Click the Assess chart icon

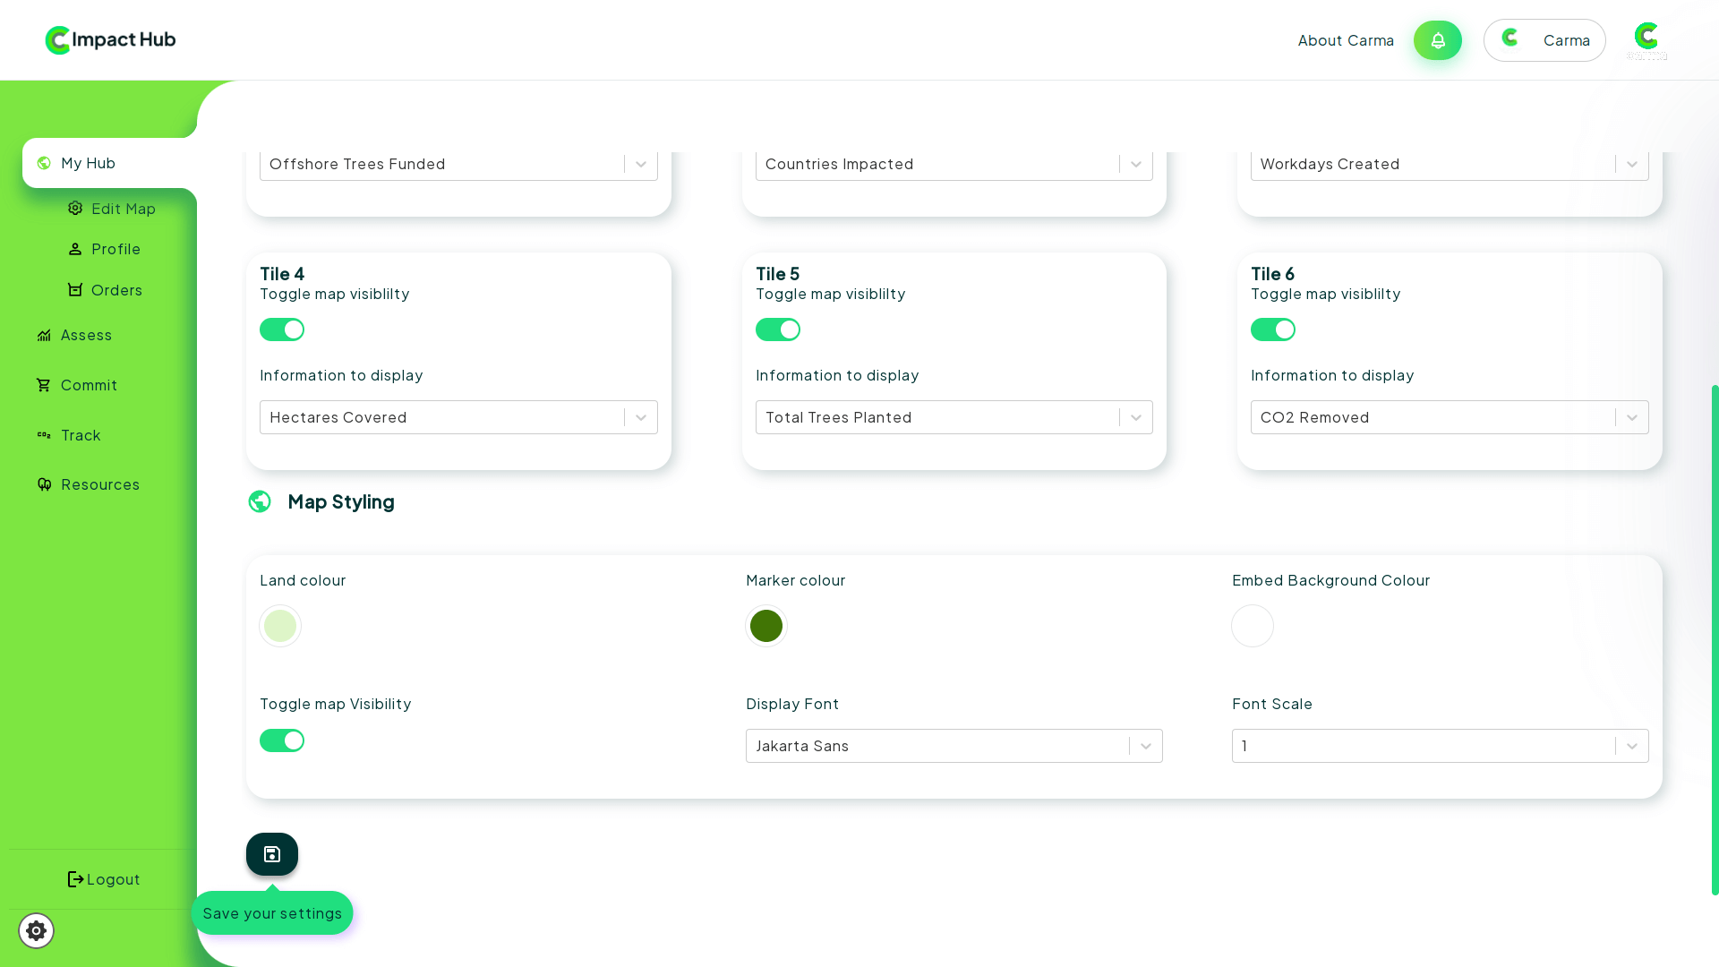44,335
